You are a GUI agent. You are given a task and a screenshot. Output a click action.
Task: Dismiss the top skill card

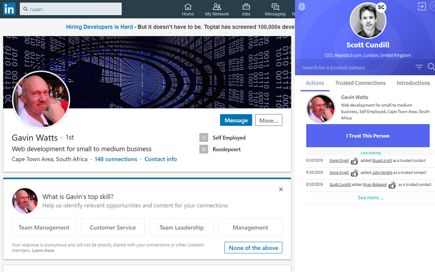click(x=281, y=189)
